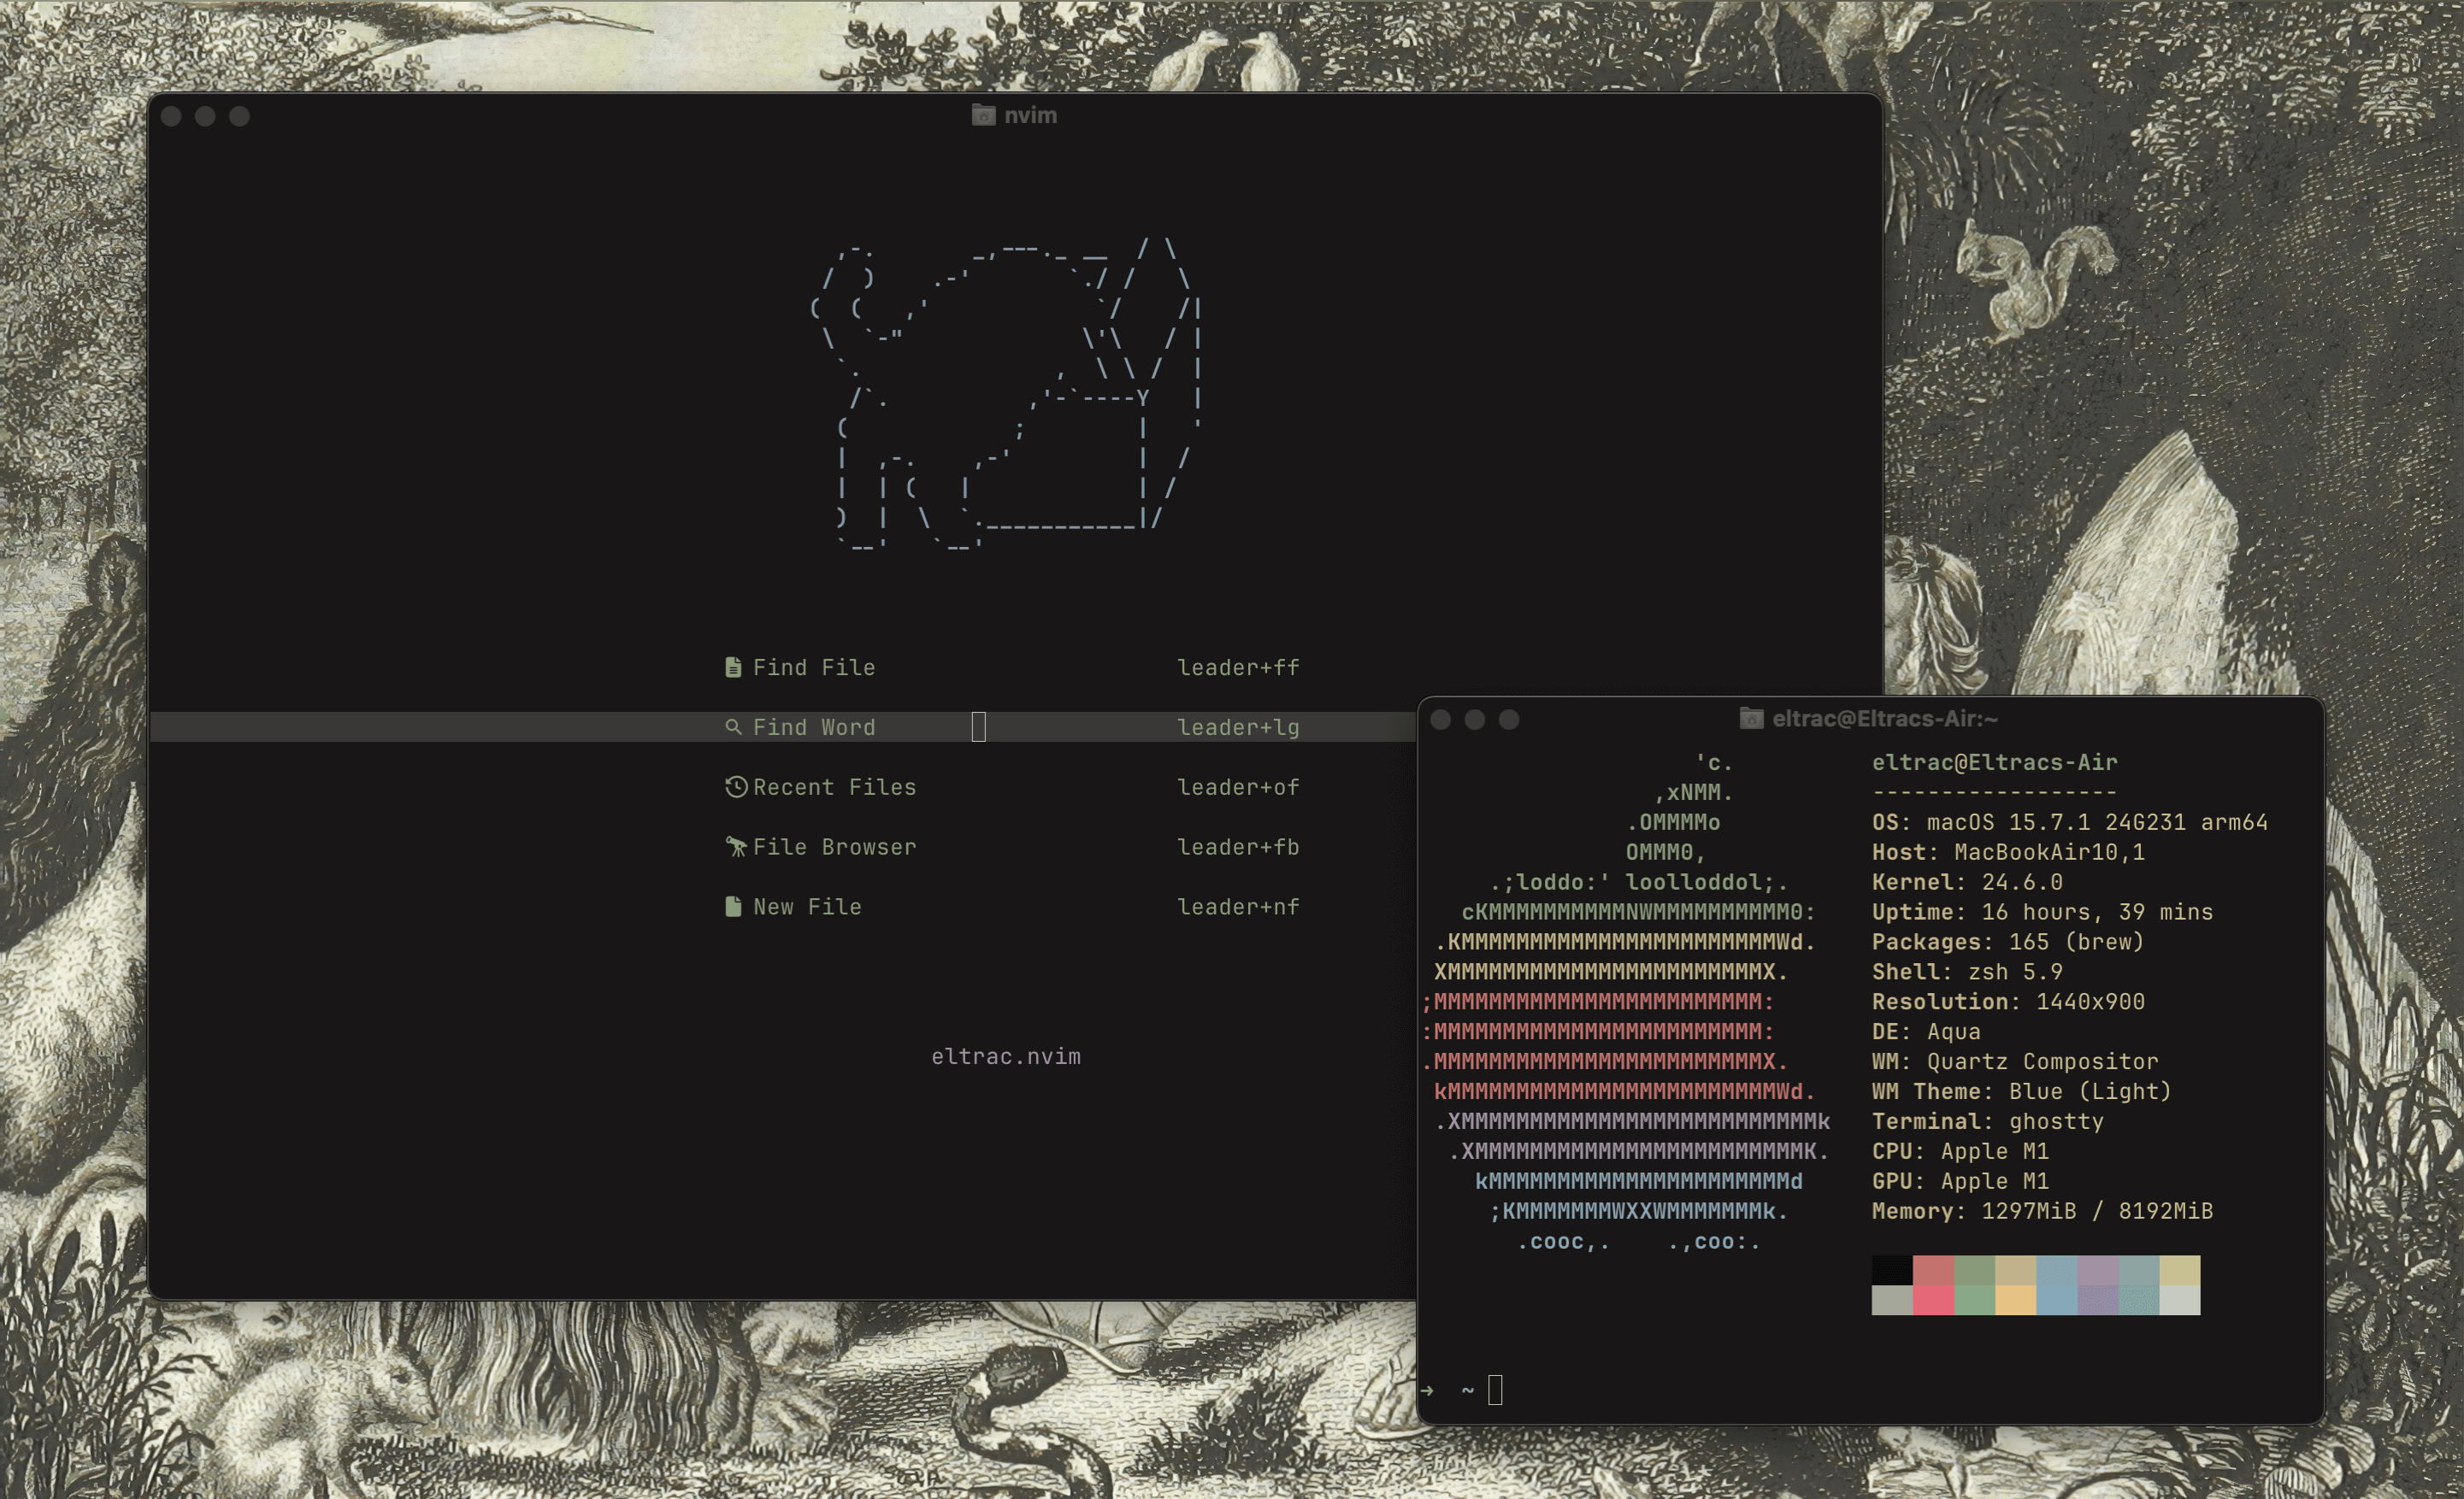Screen dimensions: 2464x1499
Task: Click the folder icon in nvim title
Action: 983,115
